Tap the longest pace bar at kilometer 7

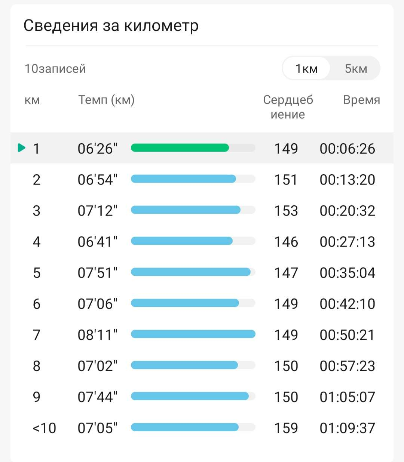click(193, 334)
